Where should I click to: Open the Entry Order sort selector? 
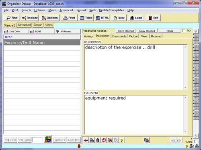[x=16, y=31]
